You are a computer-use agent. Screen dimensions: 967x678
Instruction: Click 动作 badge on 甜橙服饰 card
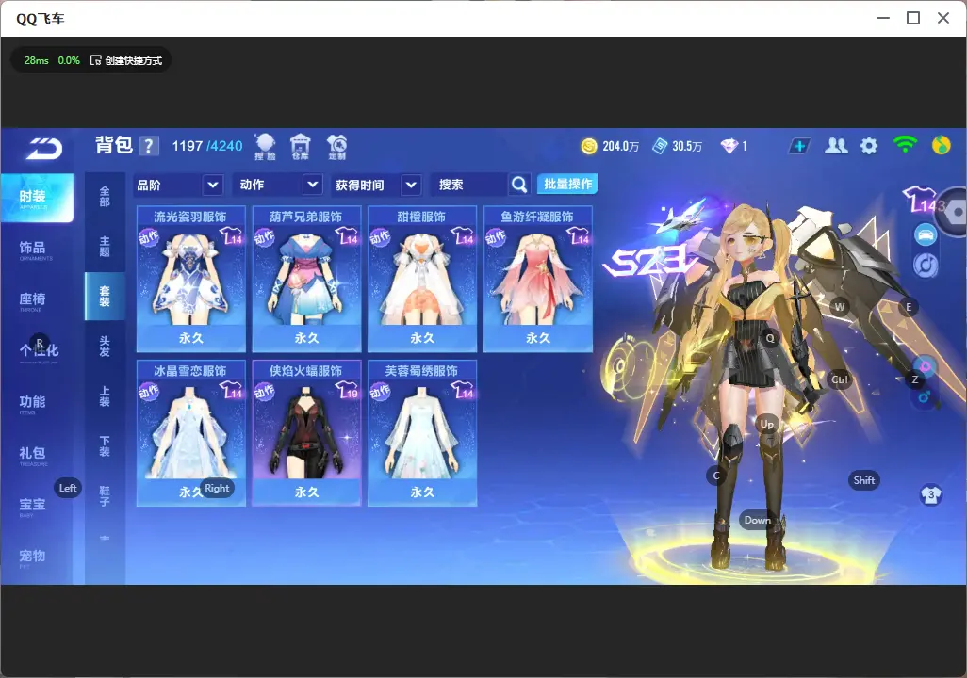(380, 237)
